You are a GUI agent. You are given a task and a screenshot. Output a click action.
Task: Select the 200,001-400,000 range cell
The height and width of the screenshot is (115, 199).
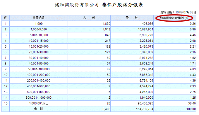pos(39,81)
